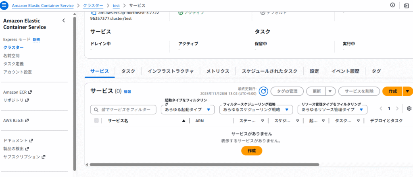Expand the arrow next to 更新 button

click(330, 91)
